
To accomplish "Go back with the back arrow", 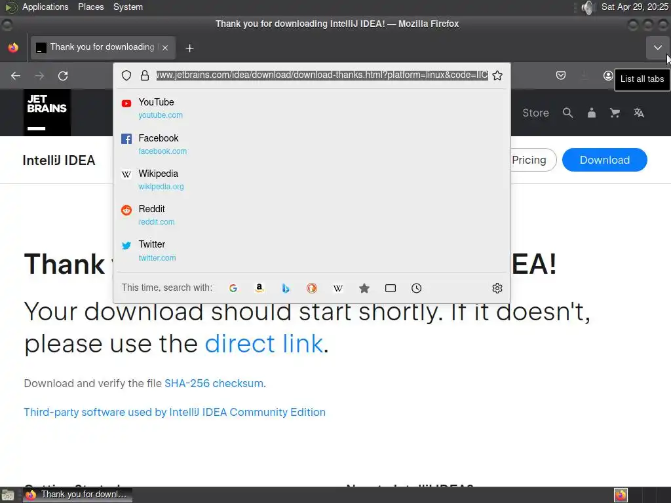I will pos(16,76).
